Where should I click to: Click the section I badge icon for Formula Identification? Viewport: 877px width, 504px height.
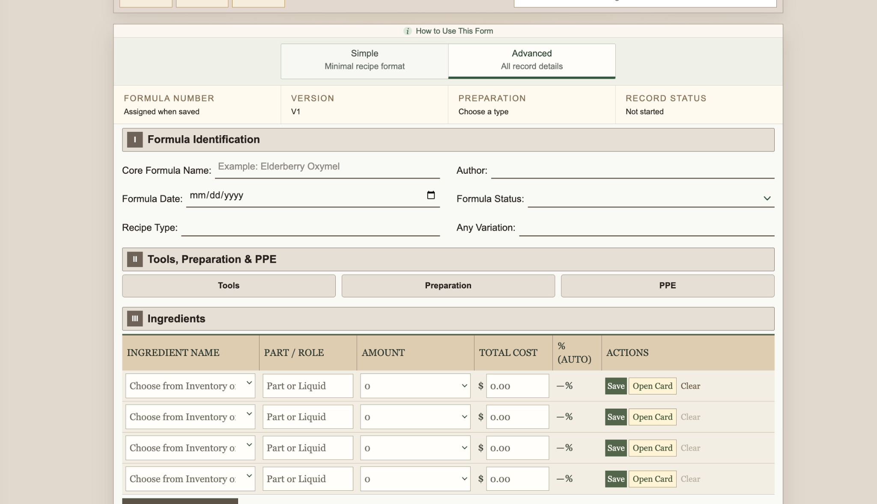(x=135, y=139)
